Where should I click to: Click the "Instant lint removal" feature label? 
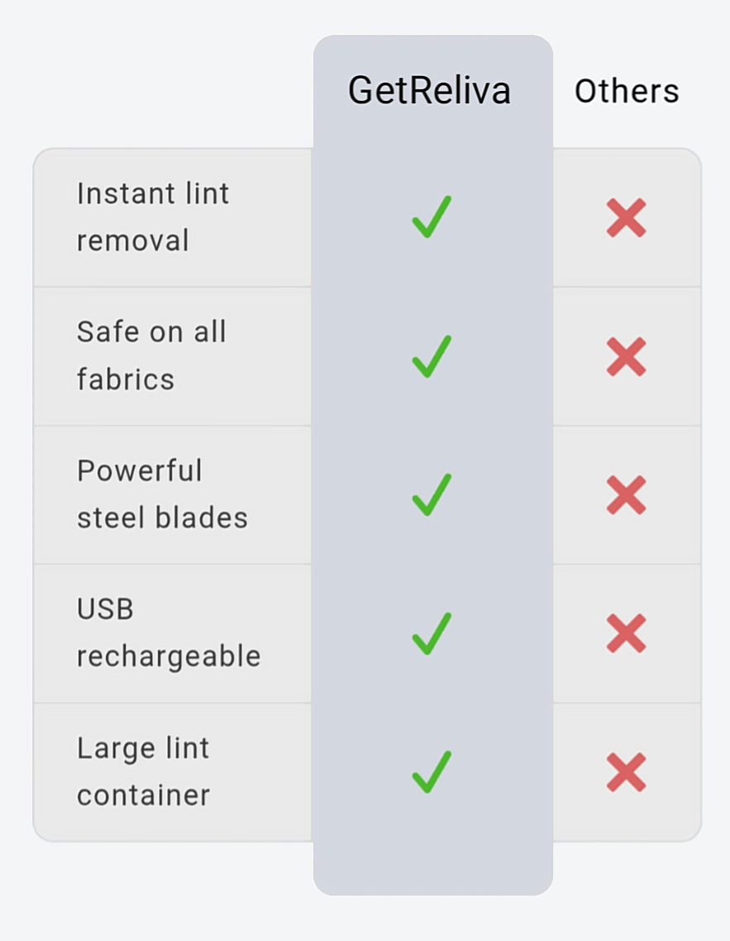coord(153,217)
